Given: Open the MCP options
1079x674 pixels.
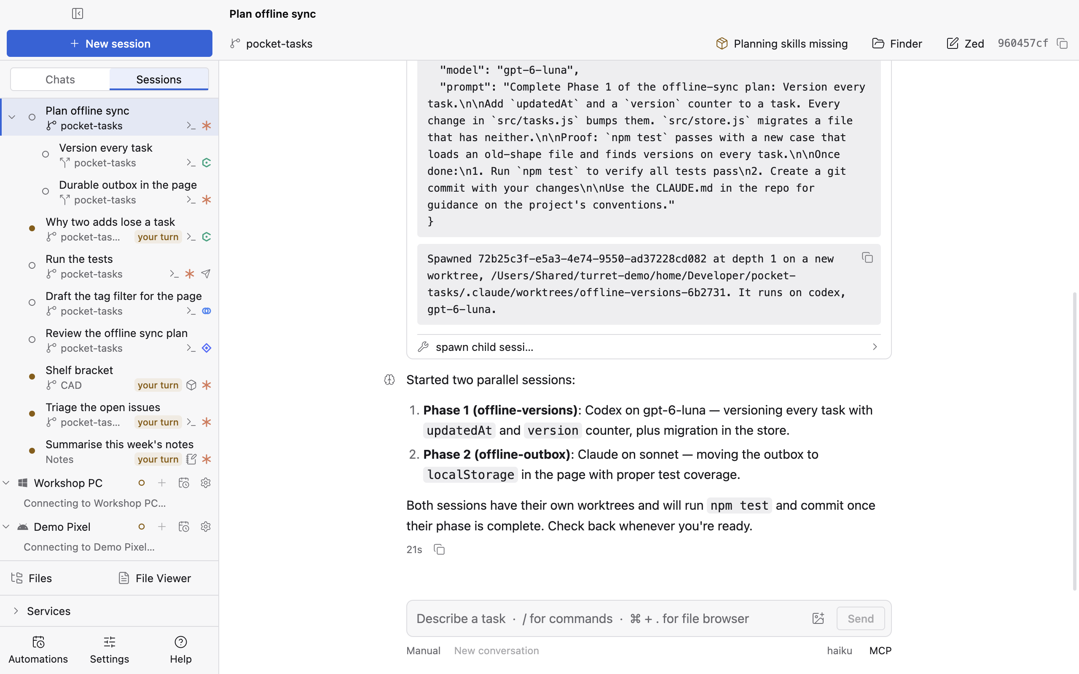Looking at the screenshot, I should pyautogui.click(x=880, y=650).
